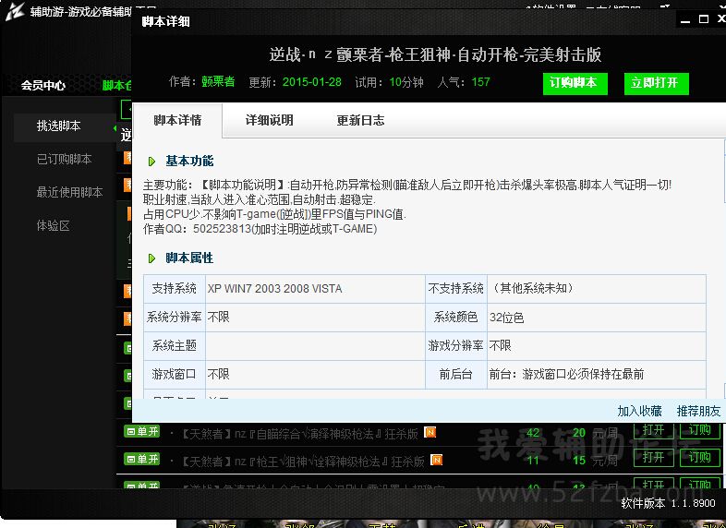Click the 游戏分辨率 label cell
The height and width of the screenshot is (528, 726).
[456, 345]
